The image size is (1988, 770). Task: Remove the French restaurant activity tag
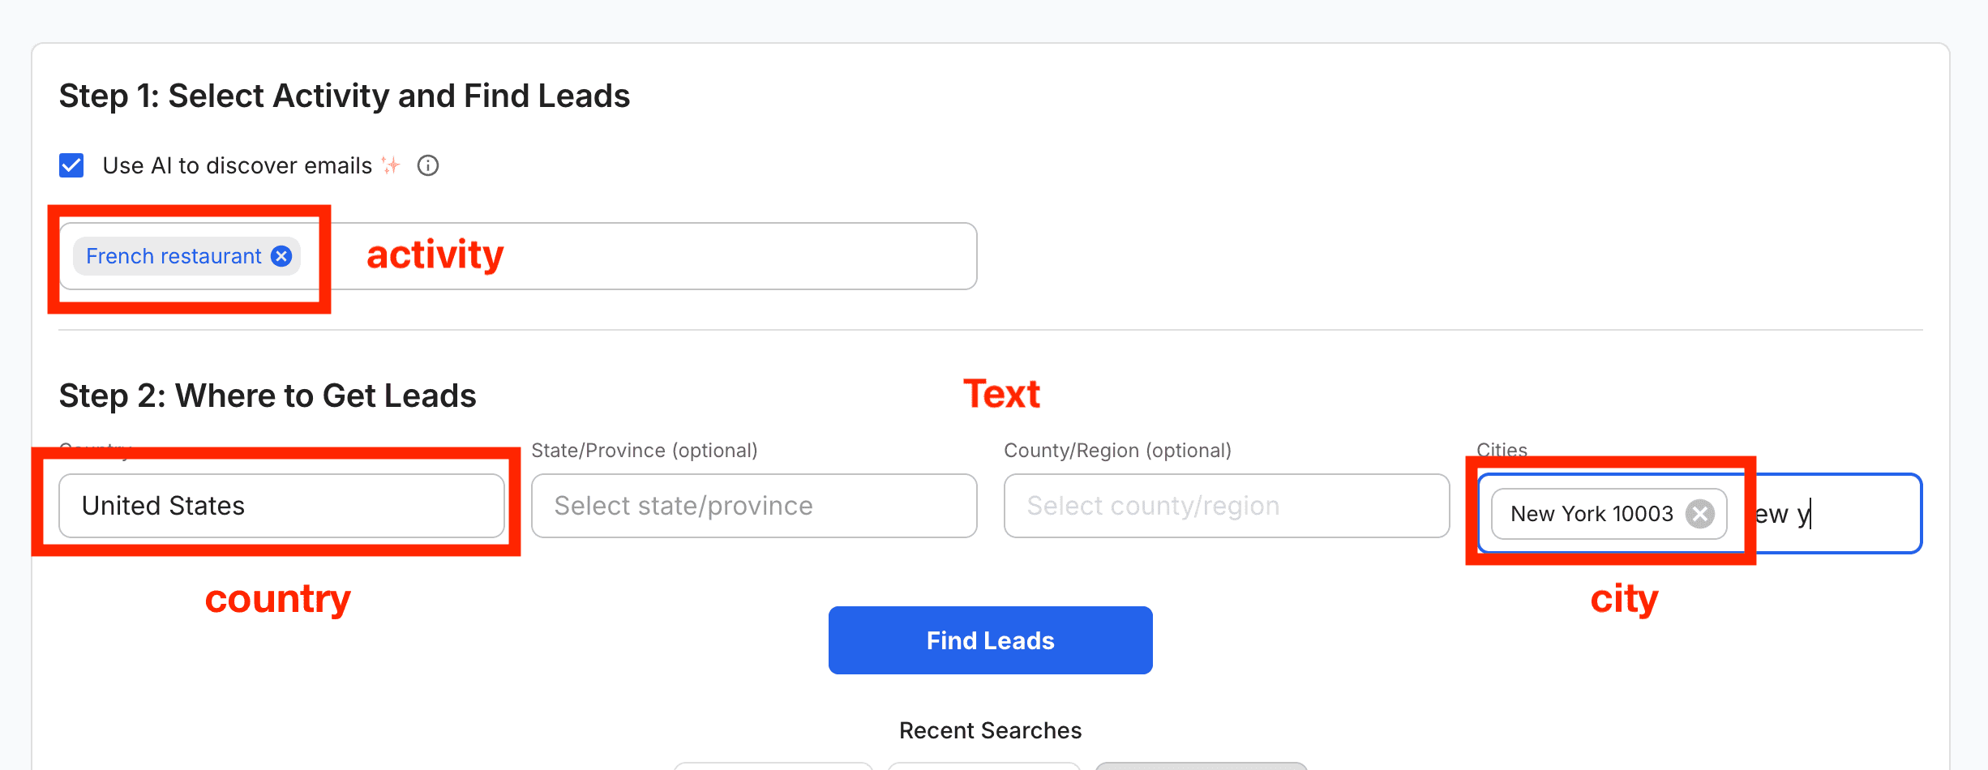281,256
